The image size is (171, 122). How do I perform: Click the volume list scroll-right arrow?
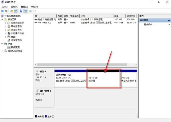tap(136, 65)
